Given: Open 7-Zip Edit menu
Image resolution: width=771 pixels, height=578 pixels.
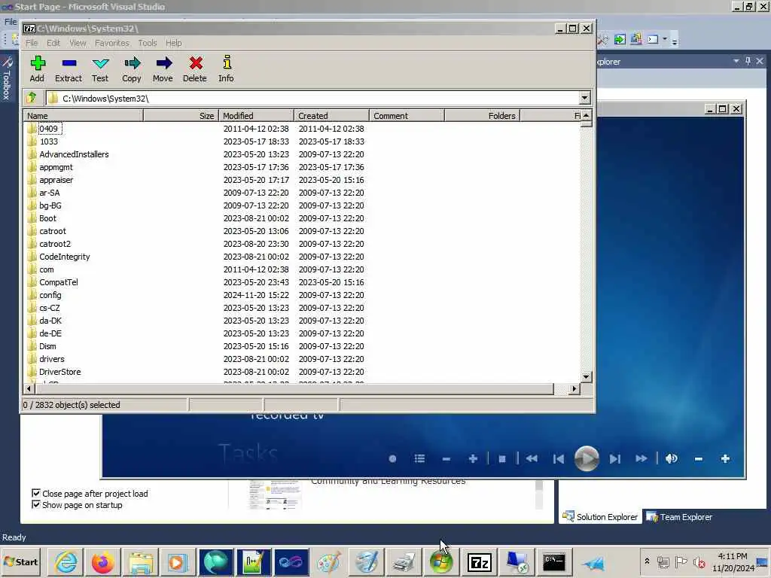Looking at the screenshot, I should coord(53,43).
